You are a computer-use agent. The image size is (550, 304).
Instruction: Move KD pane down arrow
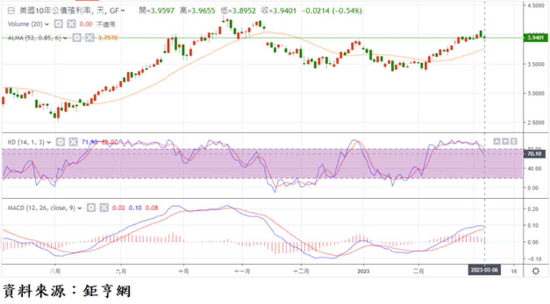coord(505,141)
